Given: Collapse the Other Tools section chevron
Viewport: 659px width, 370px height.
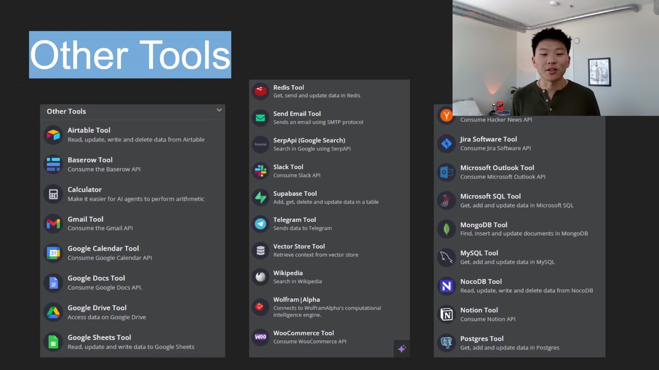Looking at the screenshot, I should [219, 111].
